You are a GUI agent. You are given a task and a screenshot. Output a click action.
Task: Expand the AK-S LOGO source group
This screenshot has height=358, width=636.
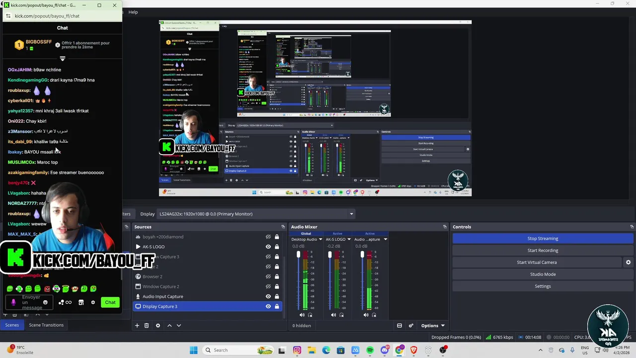[138, 247]
